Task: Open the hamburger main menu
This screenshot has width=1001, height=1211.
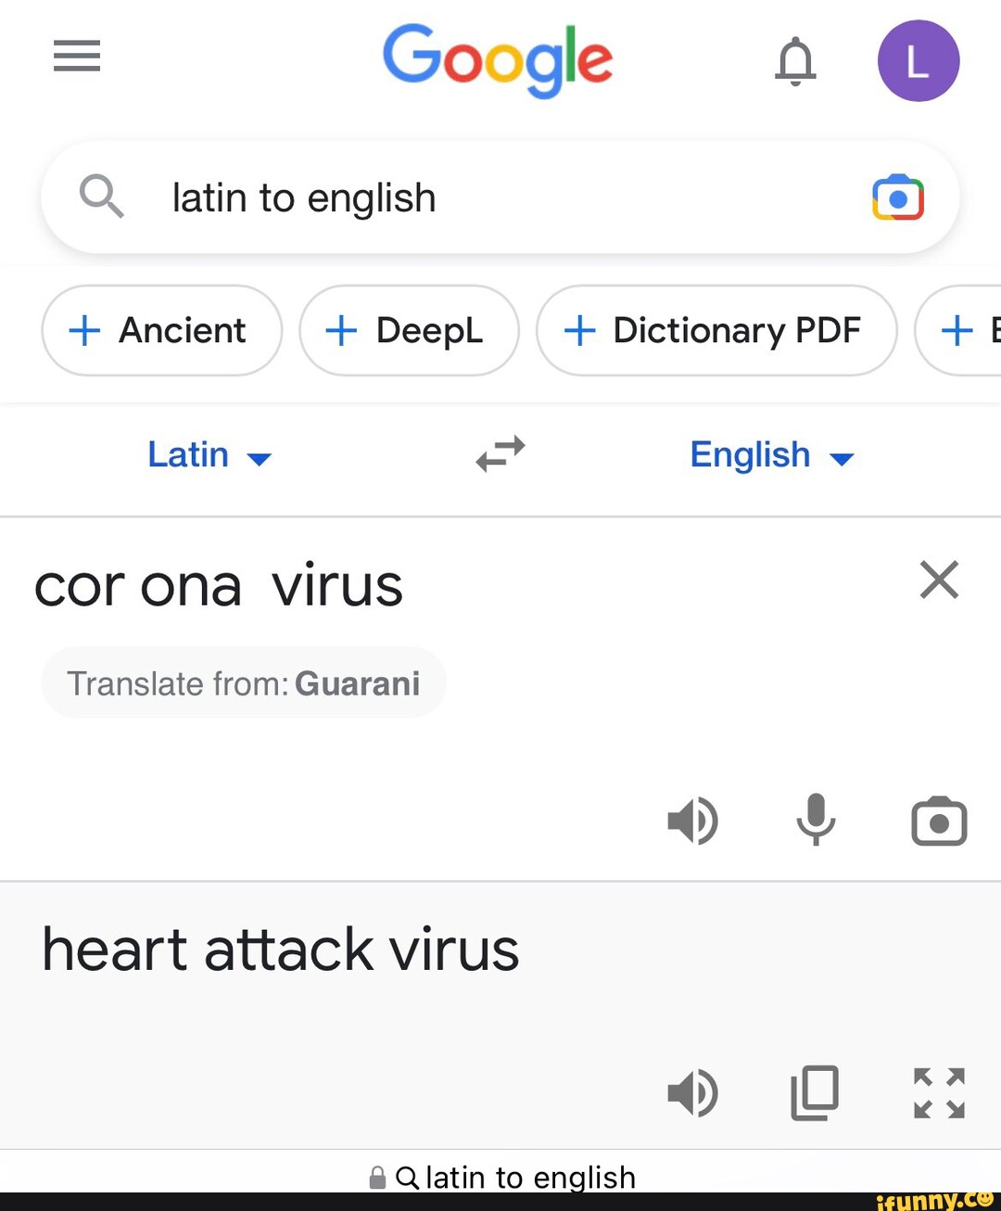Action: pyautogui.click(x=76, y=57)
